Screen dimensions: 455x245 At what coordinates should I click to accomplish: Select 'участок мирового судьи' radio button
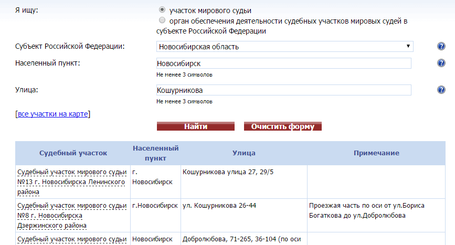162,10
